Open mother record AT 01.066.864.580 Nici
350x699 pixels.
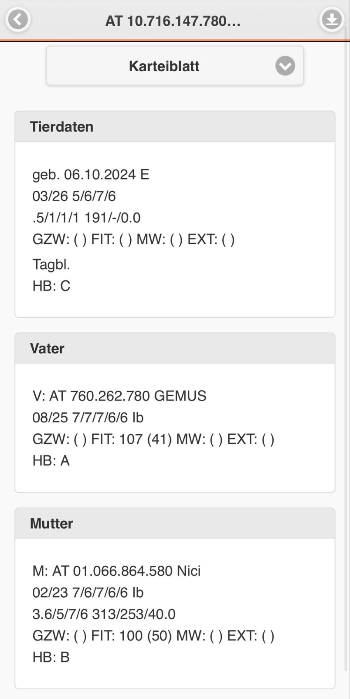pyautogui.click(x=116, y=571)
